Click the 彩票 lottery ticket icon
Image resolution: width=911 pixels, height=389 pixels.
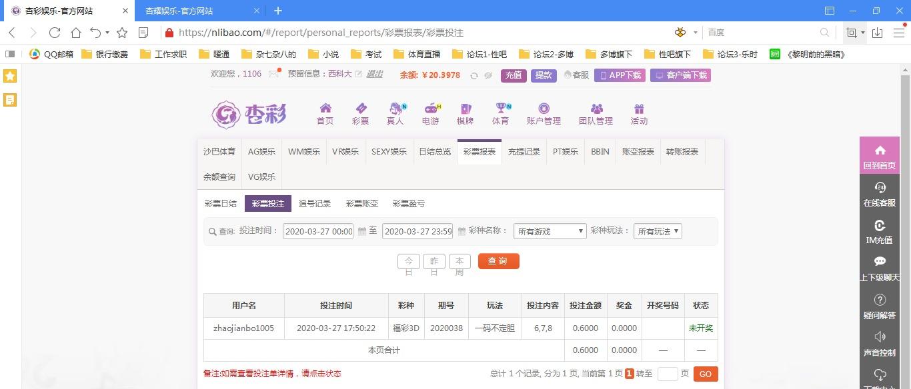(x=360, y=109)
